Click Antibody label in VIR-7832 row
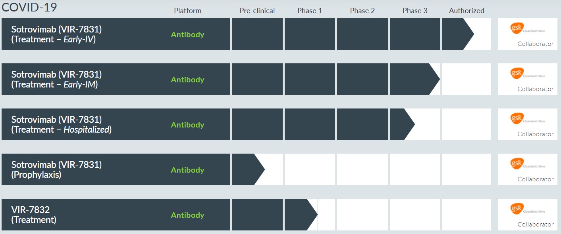The width and height of the screenshot is (561, 234). point(187,215)
